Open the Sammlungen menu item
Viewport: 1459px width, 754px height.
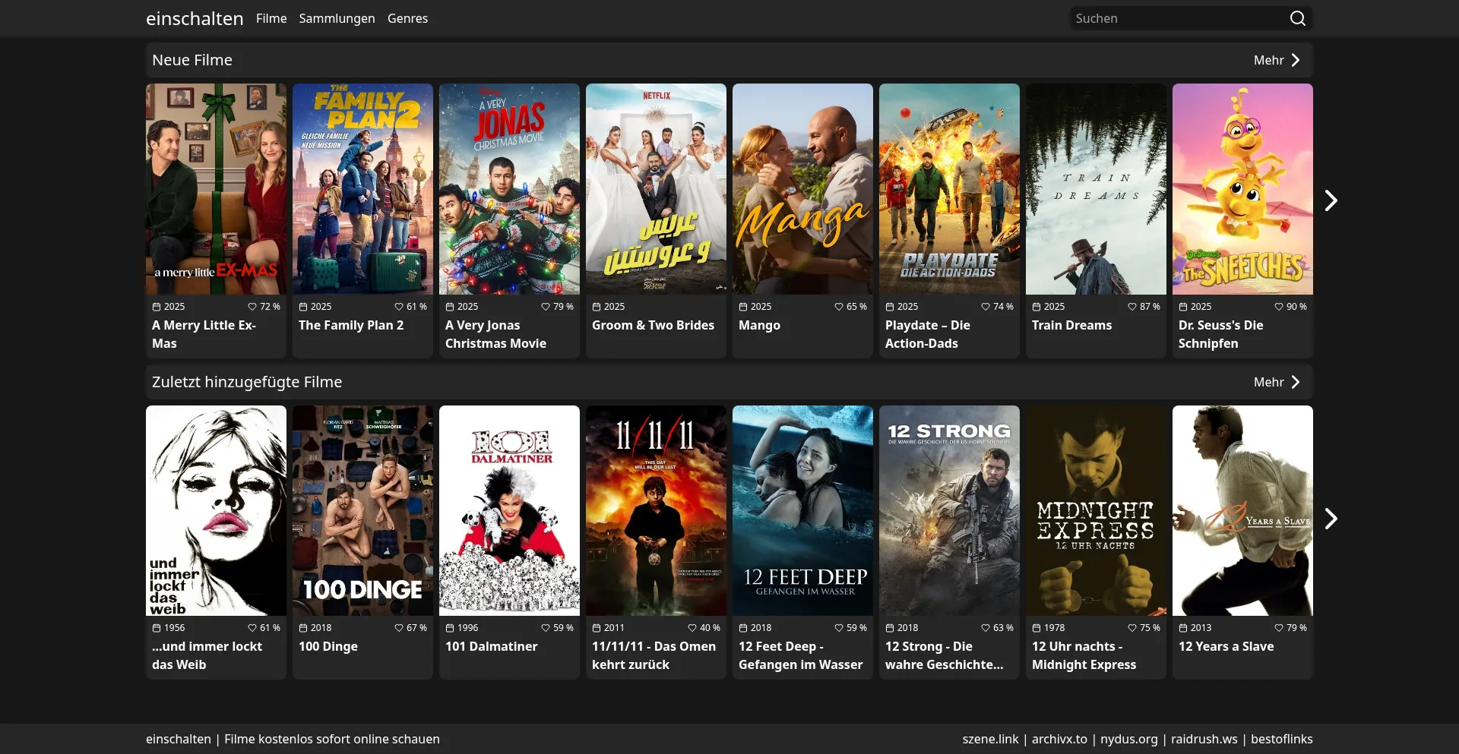[x=337, y=18]
